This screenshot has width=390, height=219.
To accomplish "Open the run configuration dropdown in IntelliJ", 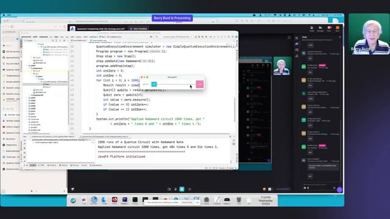I will coord(177,36).
